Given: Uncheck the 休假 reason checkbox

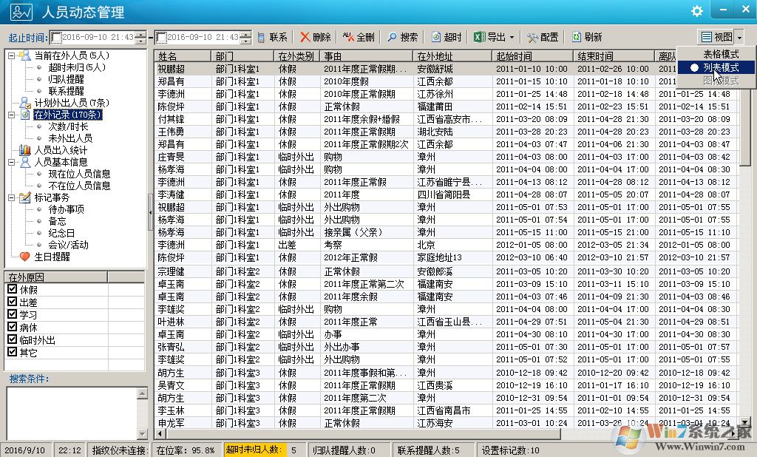Looking at the screenshot, I should click(x=12, y=290).
